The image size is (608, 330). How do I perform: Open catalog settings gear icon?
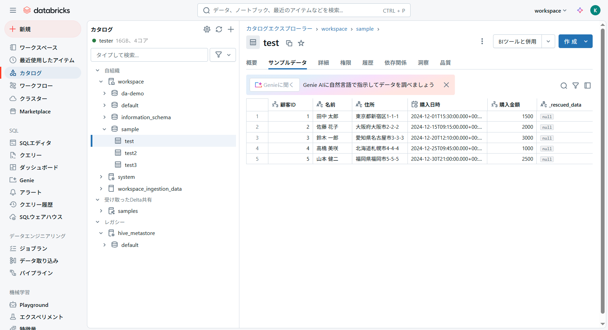[207, 29]
